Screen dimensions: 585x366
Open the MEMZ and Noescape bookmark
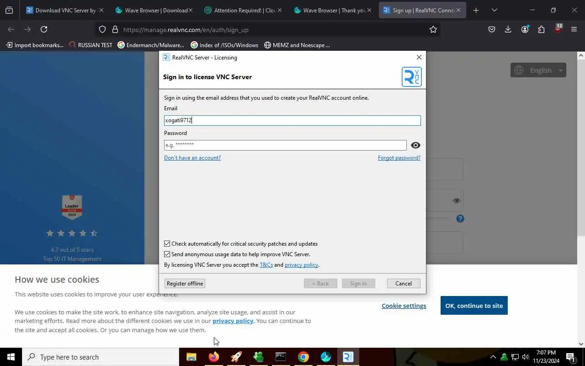(297, 45)
